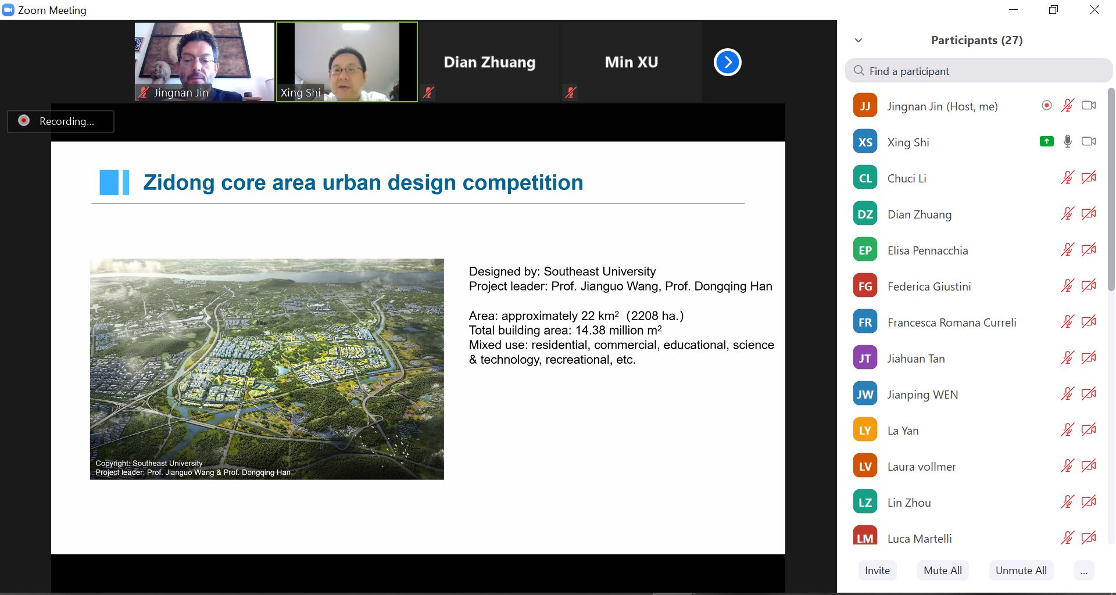The image size is (1116, 595).
Task: Click the Find a participant search field
Action: [x=979, y=71]
